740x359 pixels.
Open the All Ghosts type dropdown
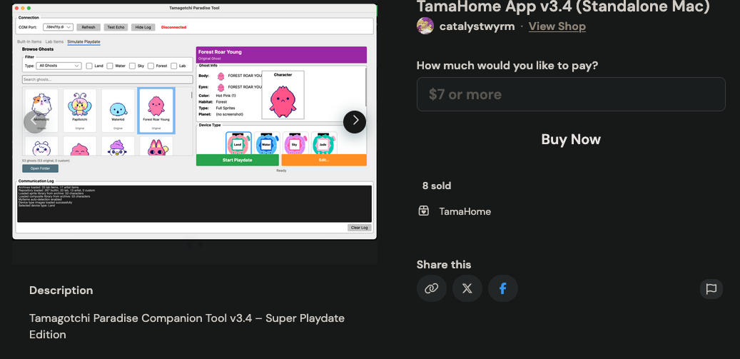[x=60, y=66]
